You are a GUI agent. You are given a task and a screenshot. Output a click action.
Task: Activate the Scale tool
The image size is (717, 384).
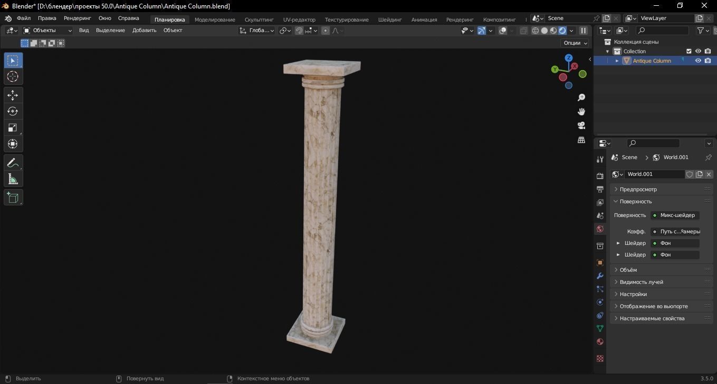[13, 128]
